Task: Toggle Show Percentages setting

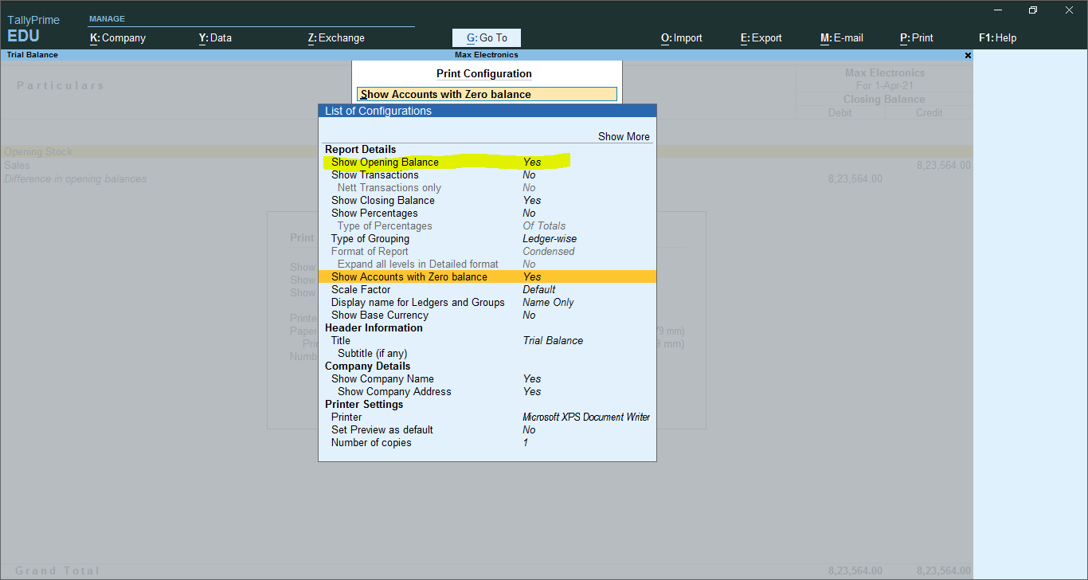Action: [x=487, y=213]
